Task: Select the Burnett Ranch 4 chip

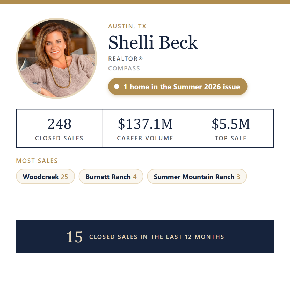Action: click(111, 176)
